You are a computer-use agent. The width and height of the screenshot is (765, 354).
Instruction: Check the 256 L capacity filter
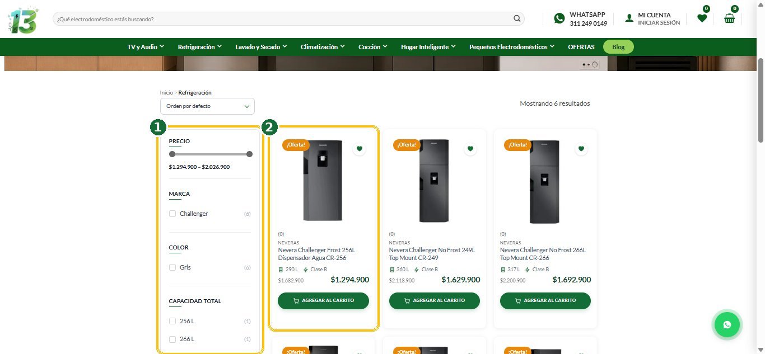coord(172,321)
